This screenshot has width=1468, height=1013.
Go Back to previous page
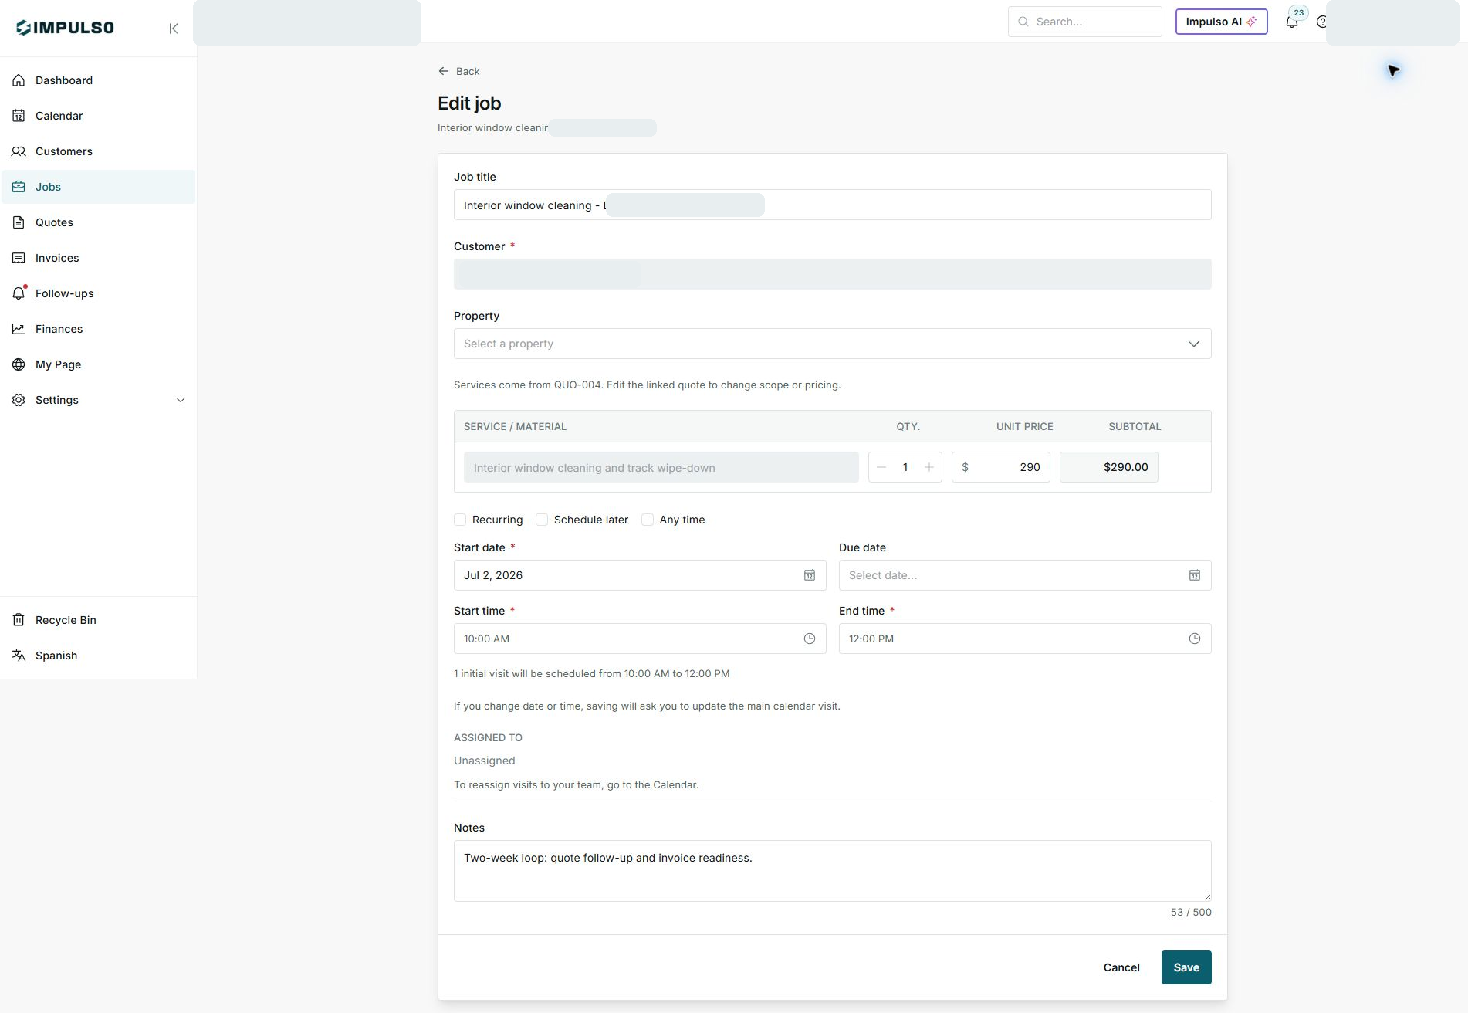point(459,71)
